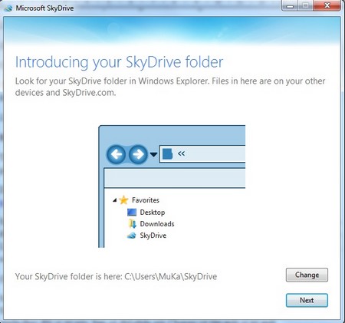
Task: Open the history dropdown arrow beside forward button
Action: click(153, 154)
